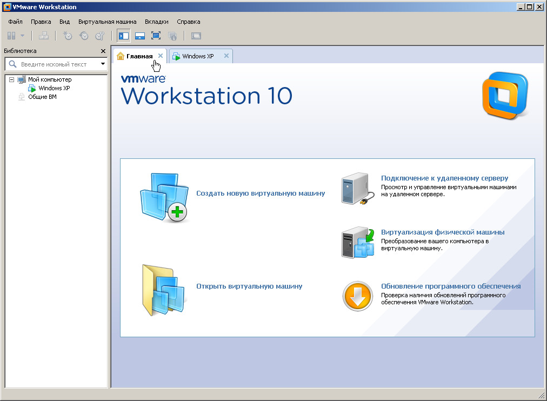Click the open VM folder icon
547x401 pixels.
click(163, 290)
